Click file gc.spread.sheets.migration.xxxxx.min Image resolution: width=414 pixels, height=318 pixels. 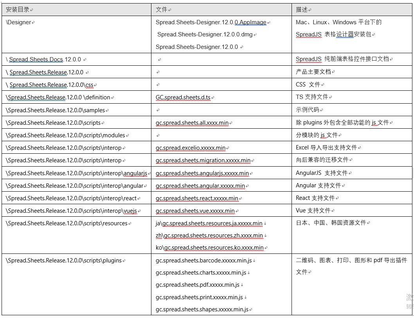(x=203, y=160)
